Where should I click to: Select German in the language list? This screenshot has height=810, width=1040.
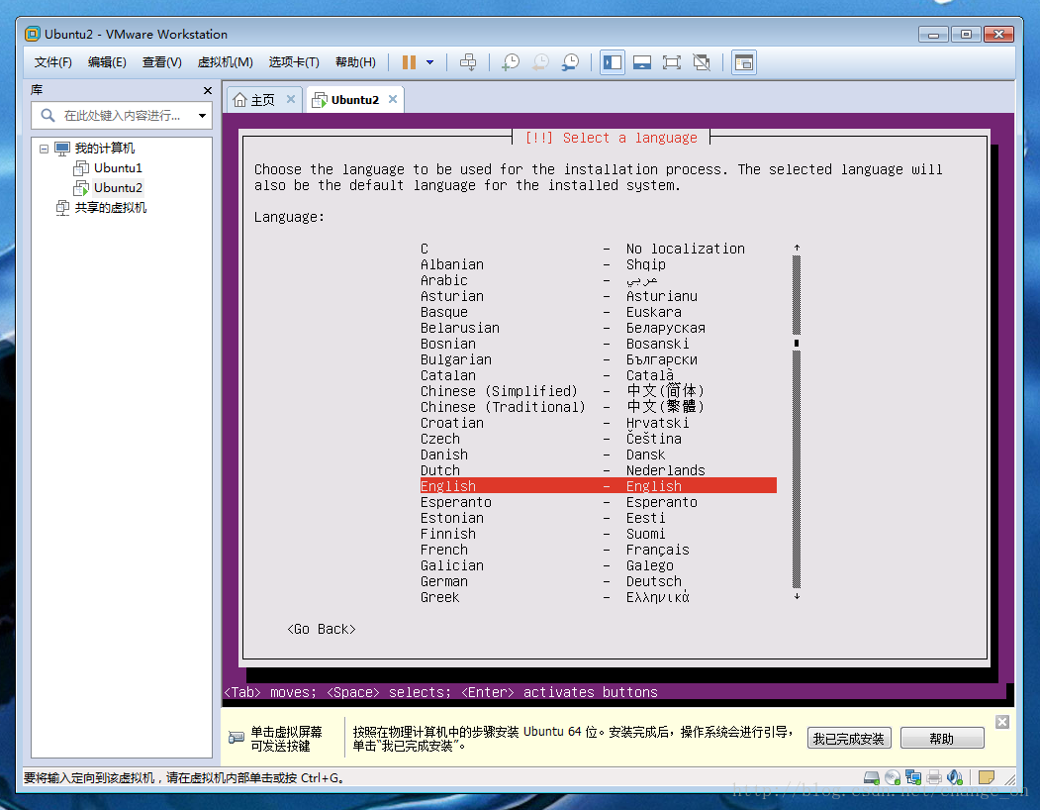pyautogui.click(x=599, y=581)
